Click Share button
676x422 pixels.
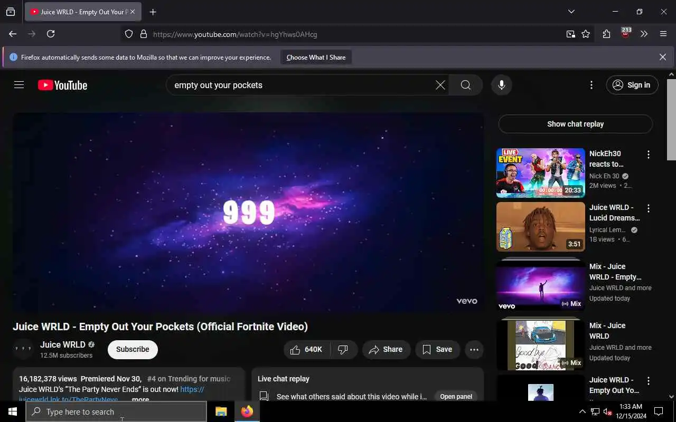click(386, 349)
